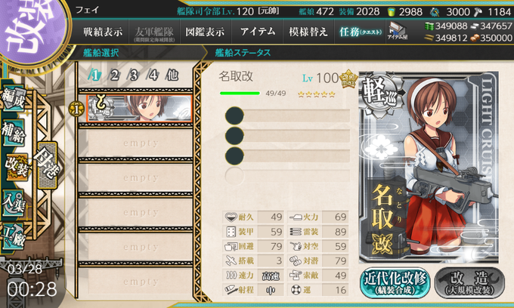This screenshot has height=308, width=514.
Task: Open the 工廠 factory icon
Action: [14, 237]
